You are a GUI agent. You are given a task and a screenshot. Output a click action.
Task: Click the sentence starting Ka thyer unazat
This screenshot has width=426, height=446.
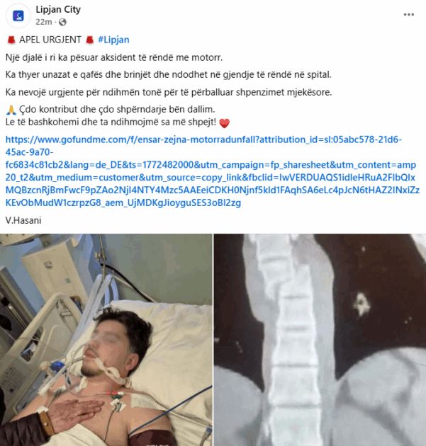[x=168, y=75]
